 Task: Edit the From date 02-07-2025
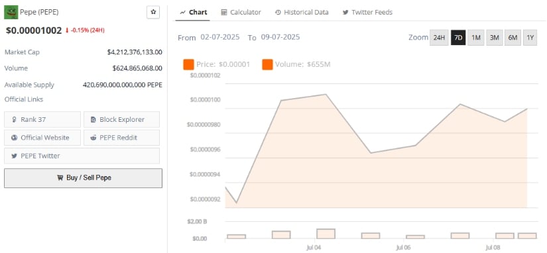coord(220,37)
